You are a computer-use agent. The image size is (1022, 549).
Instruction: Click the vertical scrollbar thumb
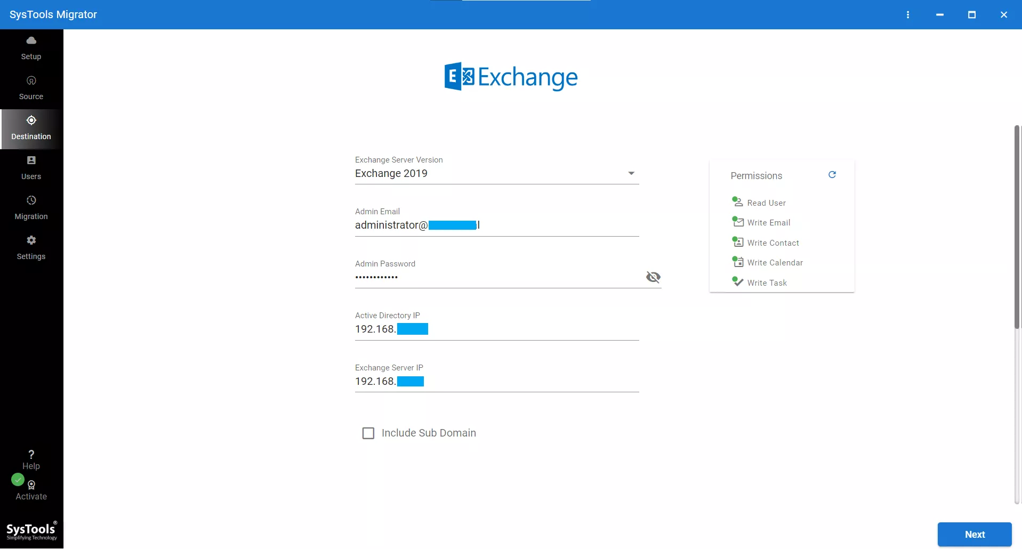(1017, 227)
